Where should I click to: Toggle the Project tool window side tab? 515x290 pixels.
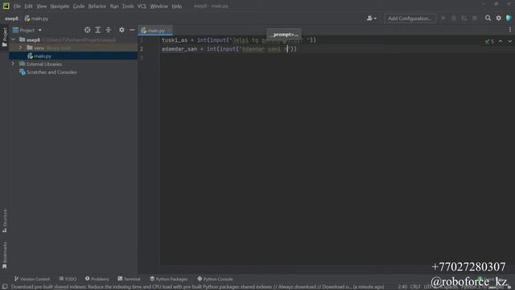[x=4, y=37]
